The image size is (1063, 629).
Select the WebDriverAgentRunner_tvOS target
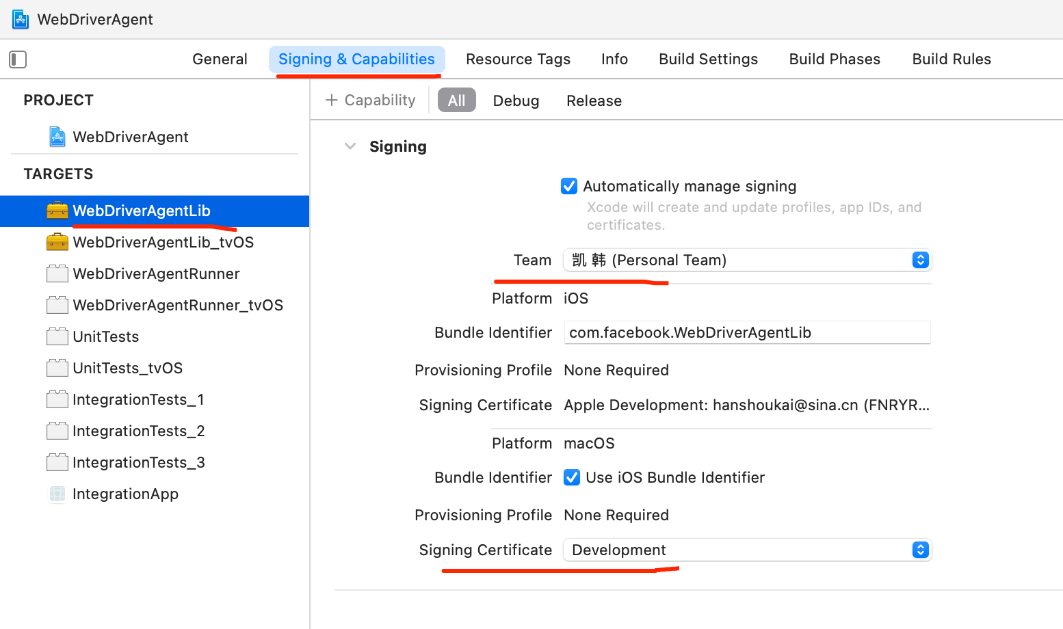coord(155,305)
